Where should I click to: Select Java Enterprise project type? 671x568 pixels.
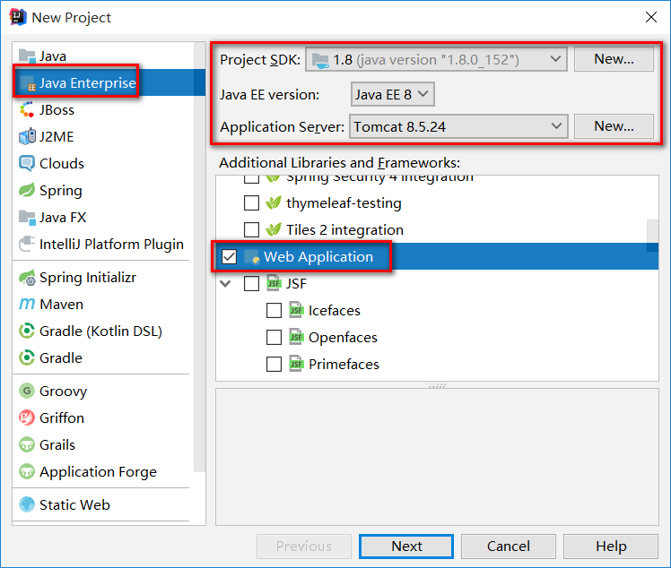(109, 83)
